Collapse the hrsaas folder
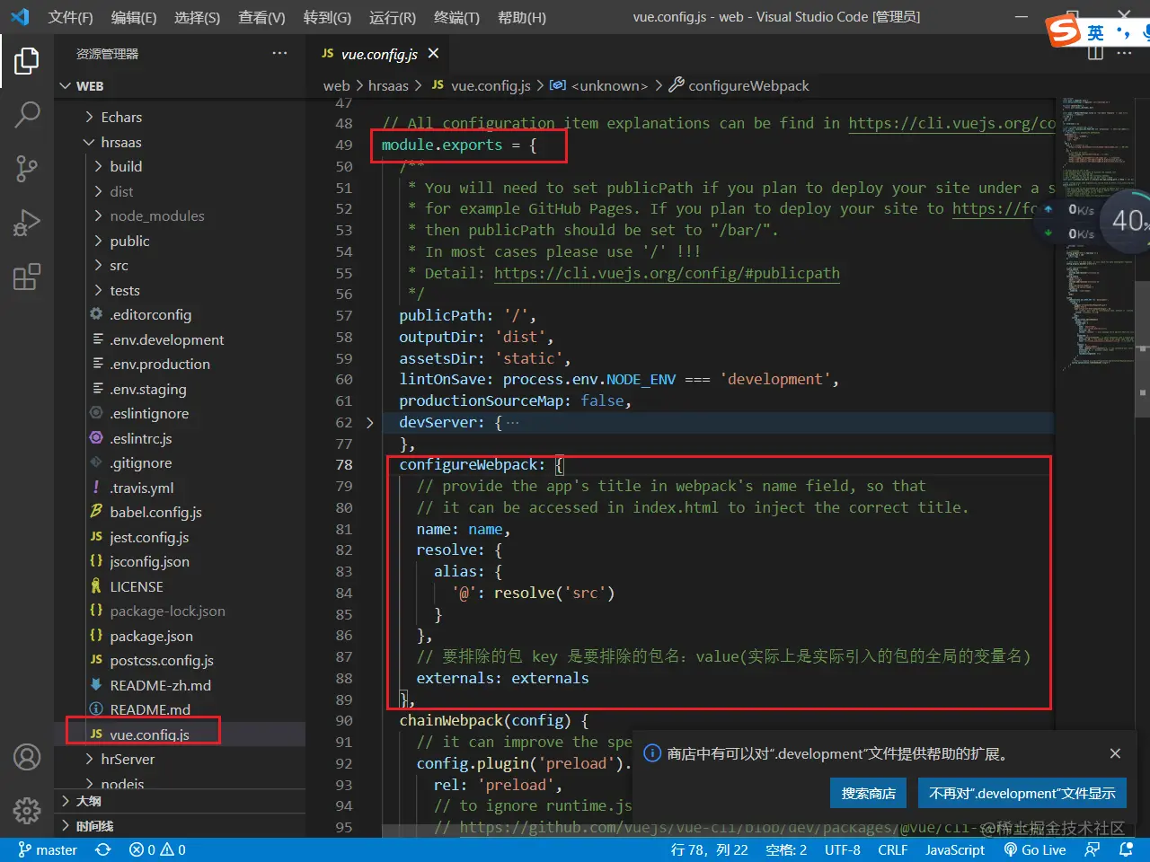1150x862 pixels. [120, 142]
